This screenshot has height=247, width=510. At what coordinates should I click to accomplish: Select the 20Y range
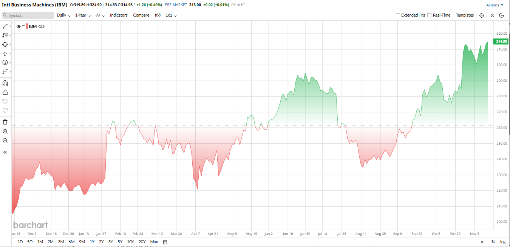142,242
